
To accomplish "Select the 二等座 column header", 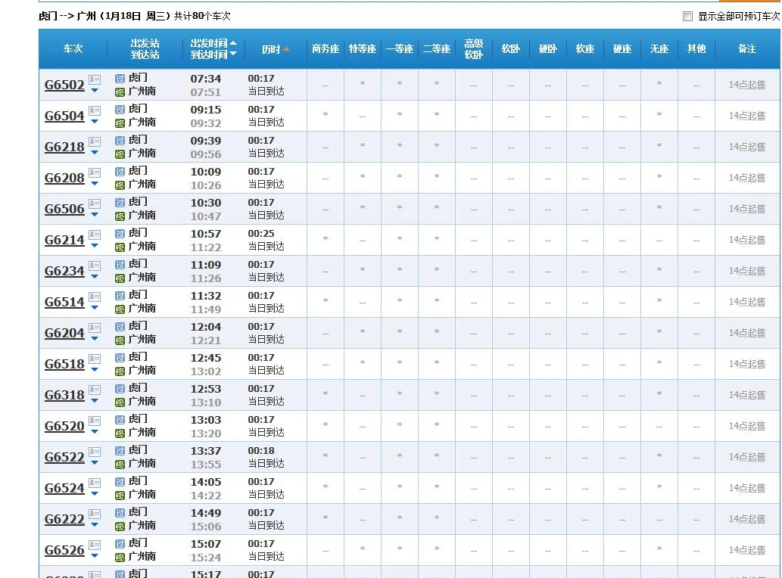I will point(437,48).
